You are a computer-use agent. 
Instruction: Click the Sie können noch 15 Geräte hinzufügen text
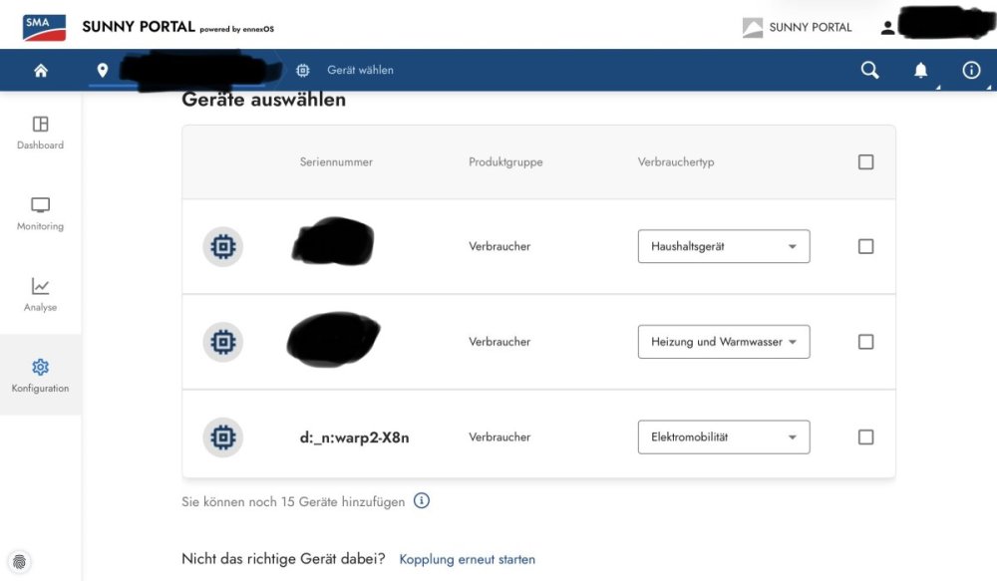(x=293, y=501)
